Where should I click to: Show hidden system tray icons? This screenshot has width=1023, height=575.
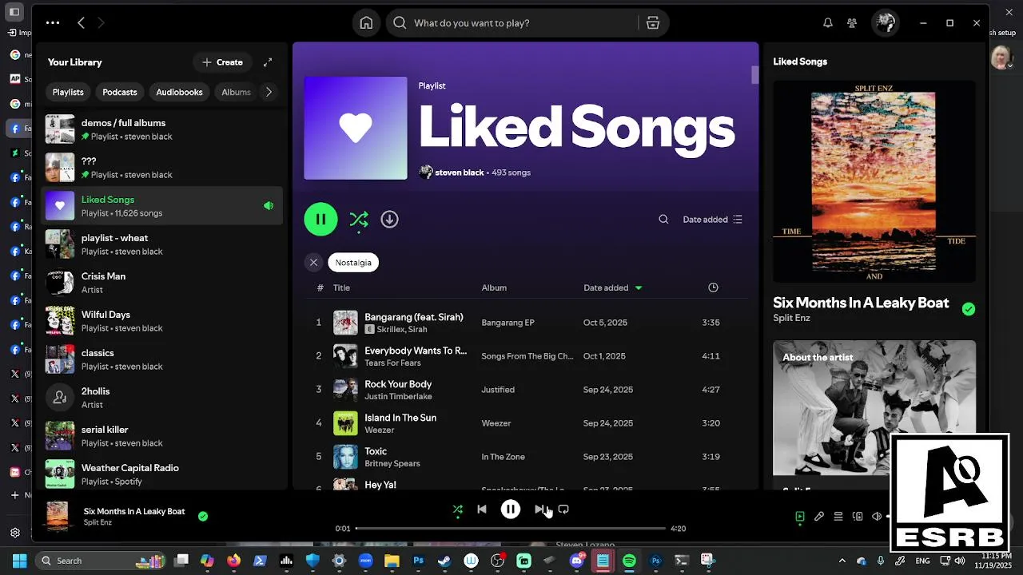(842, 561)
